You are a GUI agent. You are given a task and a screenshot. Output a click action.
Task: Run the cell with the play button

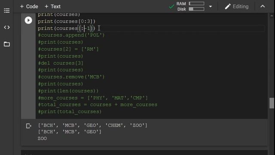[28, 20]
